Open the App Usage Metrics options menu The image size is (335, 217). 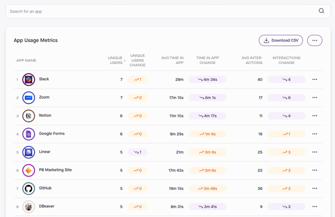click(314, 40)
